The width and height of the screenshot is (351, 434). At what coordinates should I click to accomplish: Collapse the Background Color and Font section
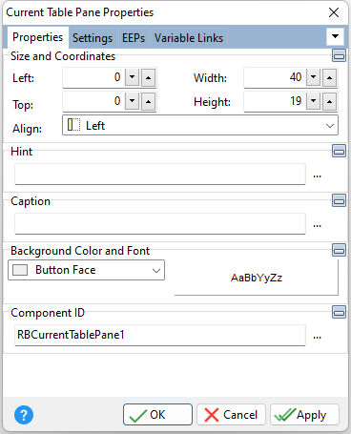pyautogui.click(x=339, y=250)
